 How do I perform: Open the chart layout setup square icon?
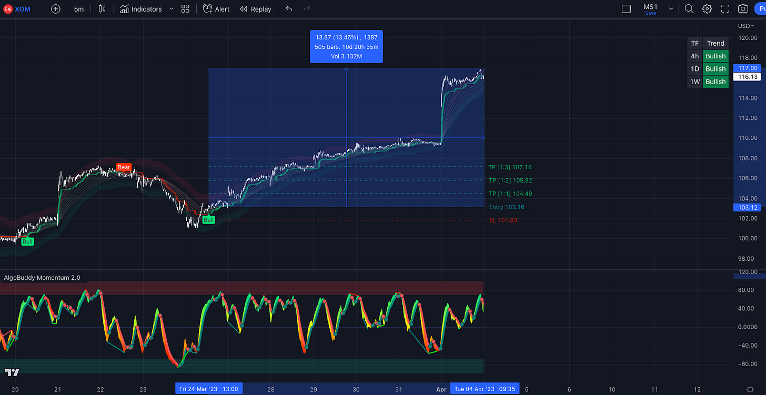627,9
